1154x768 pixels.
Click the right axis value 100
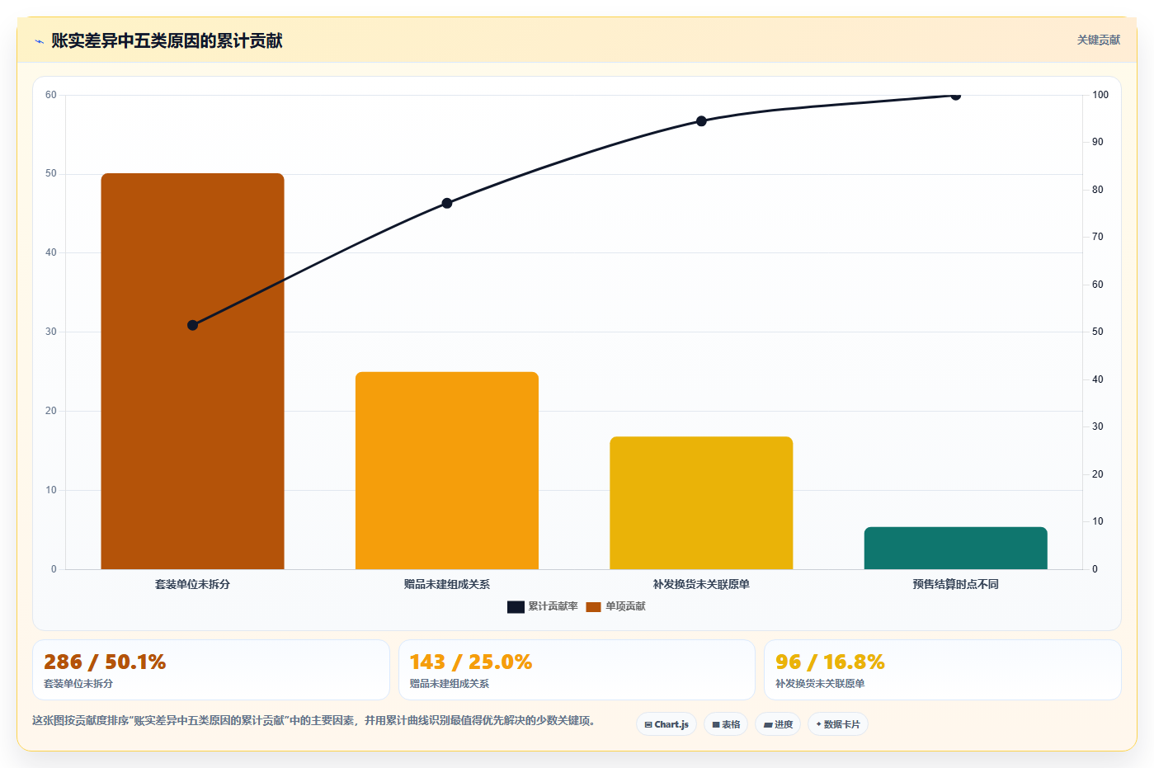tap(1100, 95)
